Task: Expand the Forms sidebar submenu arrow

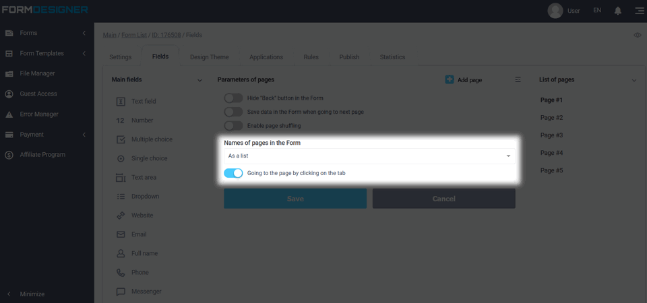Action: pos(84,33)
